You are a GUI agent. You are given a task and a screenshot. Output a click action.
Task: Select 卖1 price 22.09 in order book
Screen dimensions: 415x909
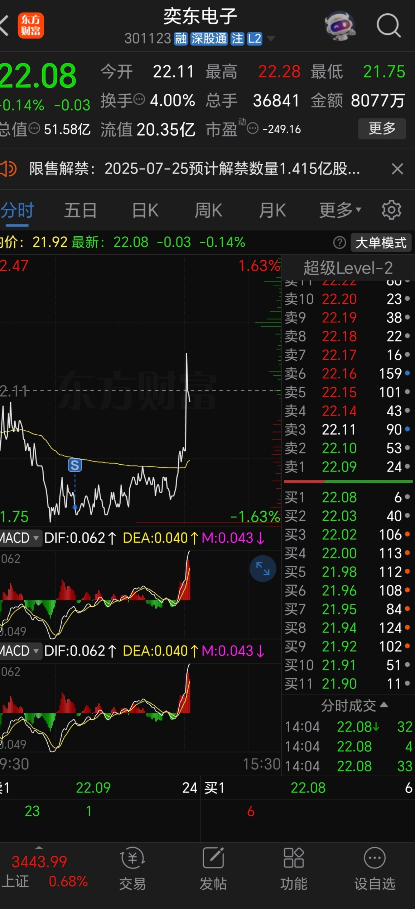click(x=348, y=467)
